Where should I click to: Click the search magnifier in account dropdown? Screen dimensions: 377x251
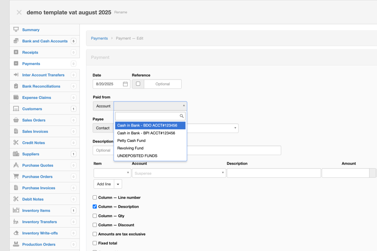(x=182, y=116)
